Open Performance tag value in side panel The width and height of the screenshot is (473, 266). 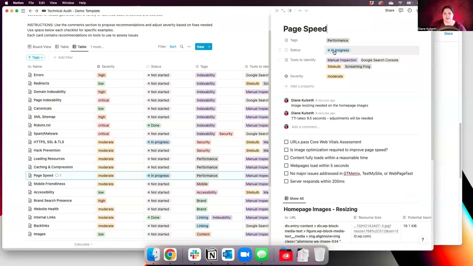338,40
